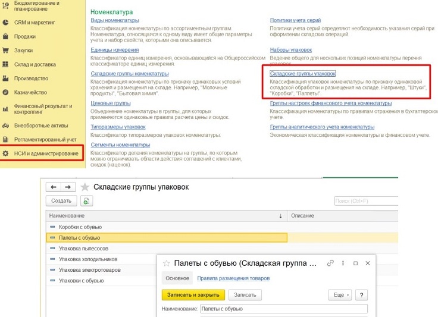Screen dimensions: 438x317
Task: Open Правила размещения товаров tab link
Action: pos(233,278)
